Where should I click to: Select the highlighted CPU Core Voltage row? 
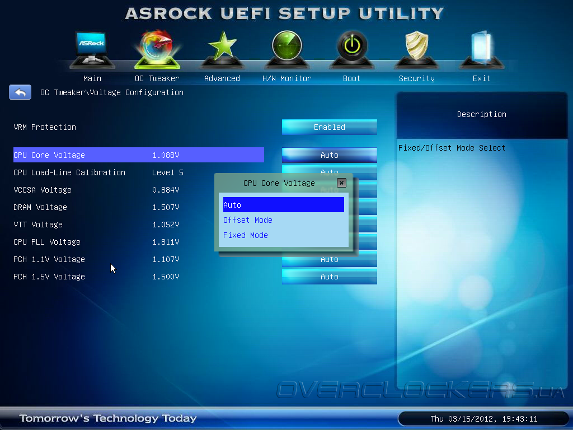[139, 155]
